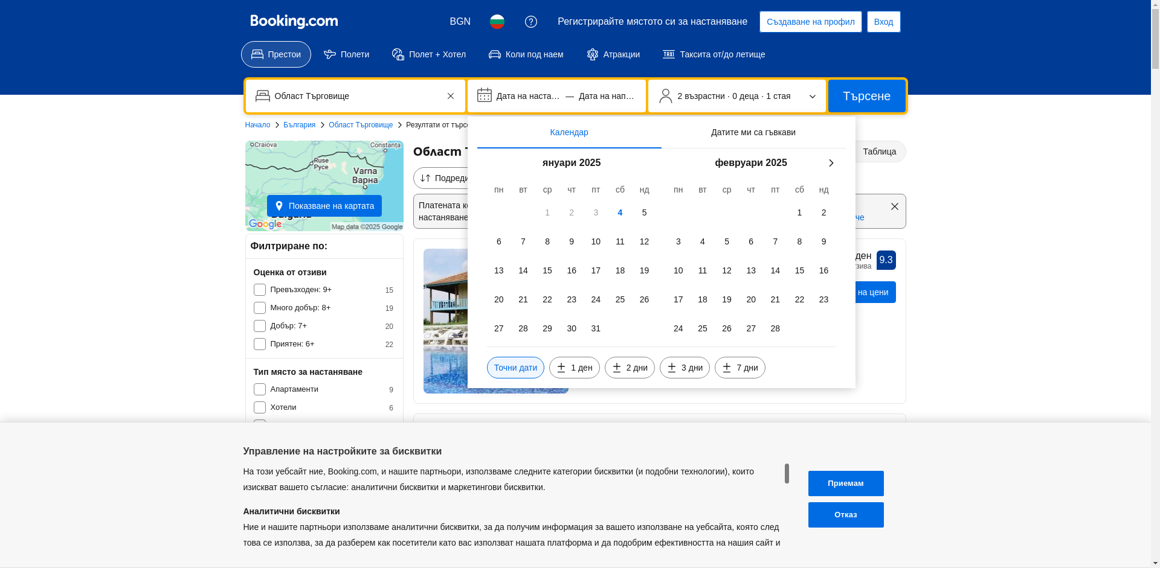Open the BGN currency selector
Screen dimensions: 1160x568
tap(460, 22)
